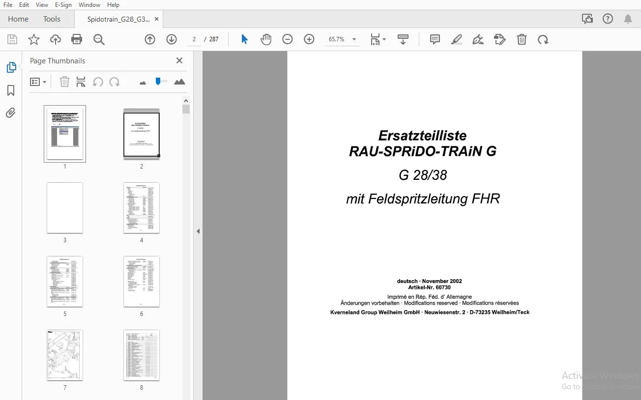641x400 pixels.
Task: Enlarge thumbnails with large mountain icon
Action: pyautogui.click(x=179, y=82)
